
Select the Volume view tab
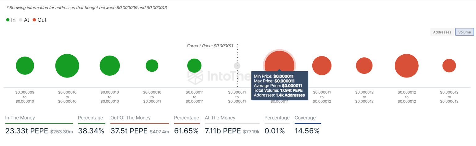click(464, 32)
